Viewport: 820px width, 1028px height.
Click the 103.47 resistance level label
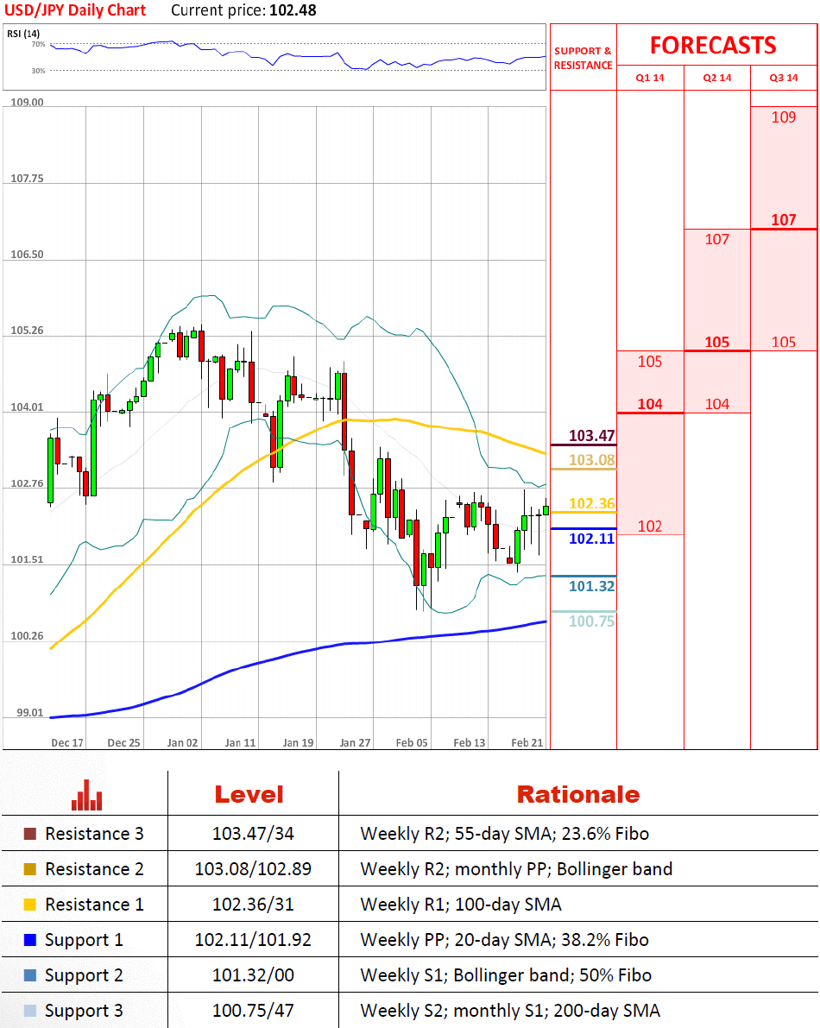(590, 436)
